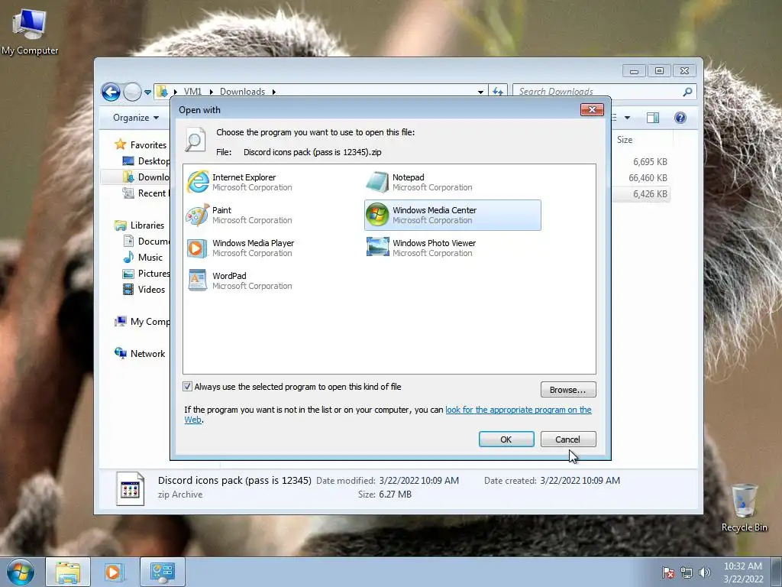Select Downloads in Favorites
Image resolution: width=782 pixels, height=587 pixels.
click(x=146, y=177)
